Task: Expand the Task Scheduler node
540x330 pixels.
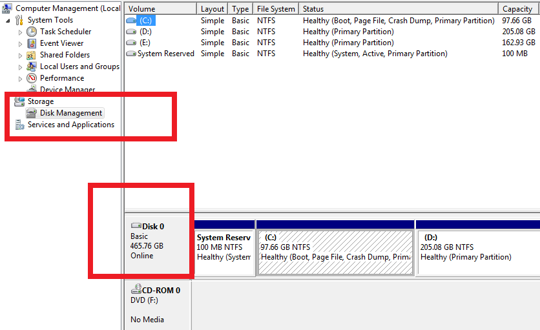Action: coord(20,32)
